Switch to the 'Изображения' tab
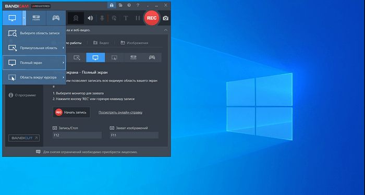 pyautogui.click(x=135, y=43)
